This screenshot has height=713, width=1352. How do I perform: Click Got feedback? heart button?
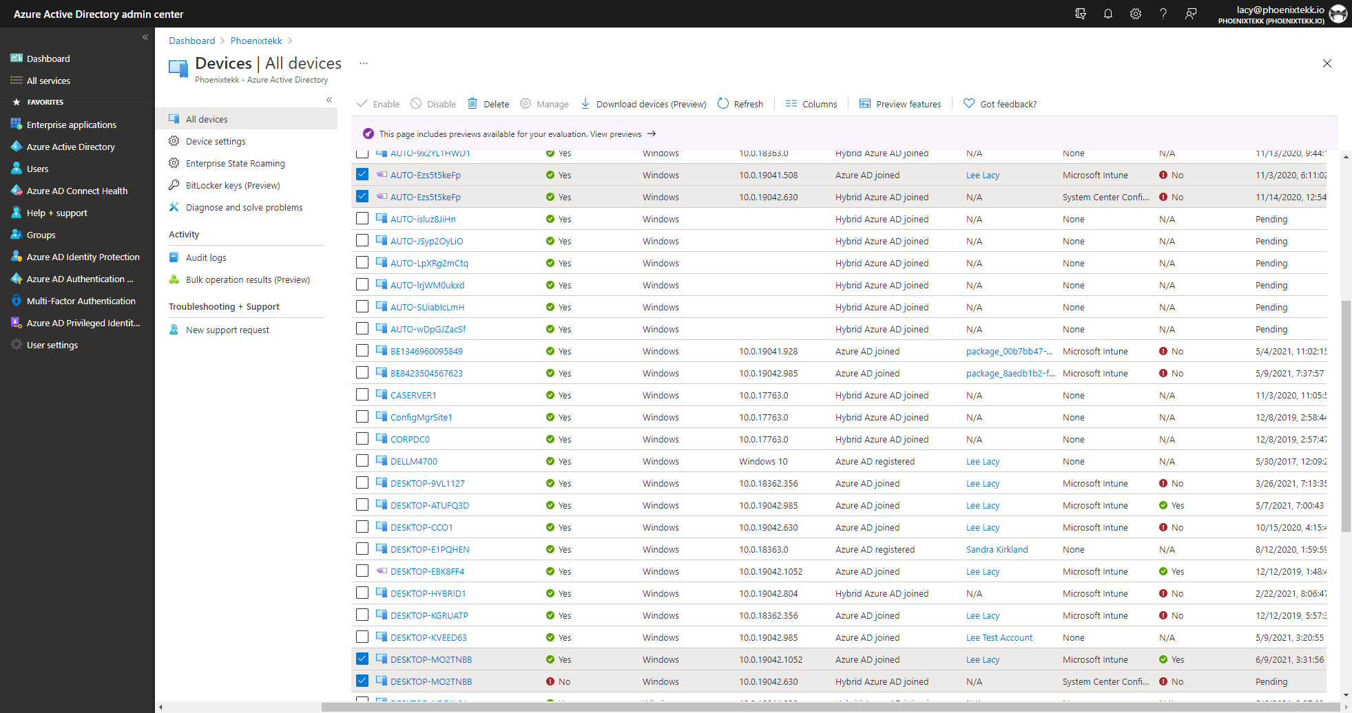[1000, 104]
